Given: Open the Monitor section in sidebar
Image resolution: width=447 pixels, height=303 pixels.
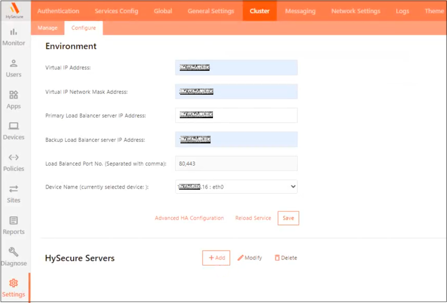Looking at the screenshot, I should coord(14,37).
